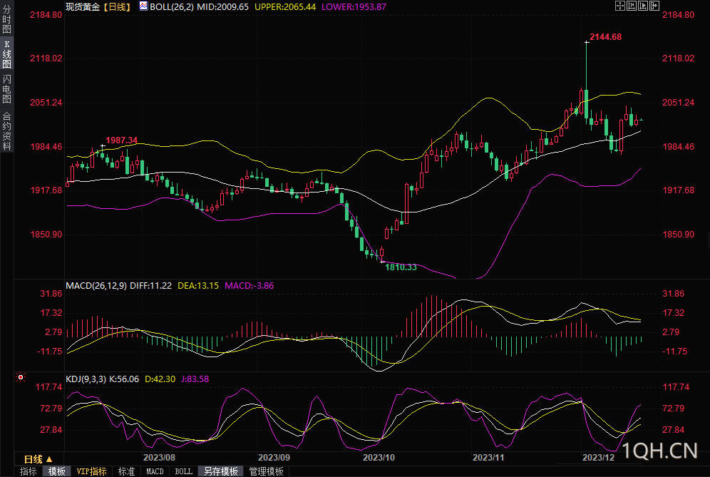The height and width of the screenshot is (477, 710).
Task: Click the chart playback icon
Action: pos(642,6)
